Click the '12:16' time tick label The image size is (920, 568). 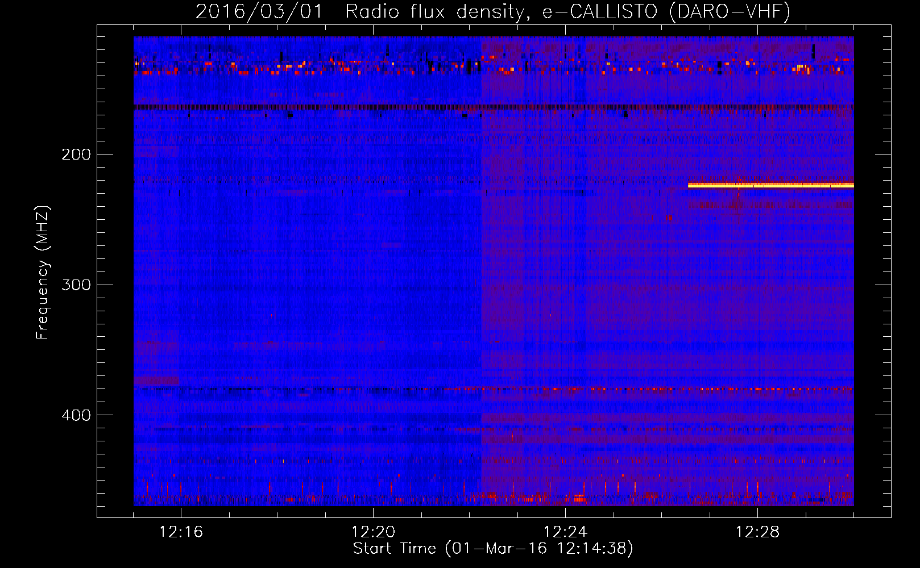(181, 532)
